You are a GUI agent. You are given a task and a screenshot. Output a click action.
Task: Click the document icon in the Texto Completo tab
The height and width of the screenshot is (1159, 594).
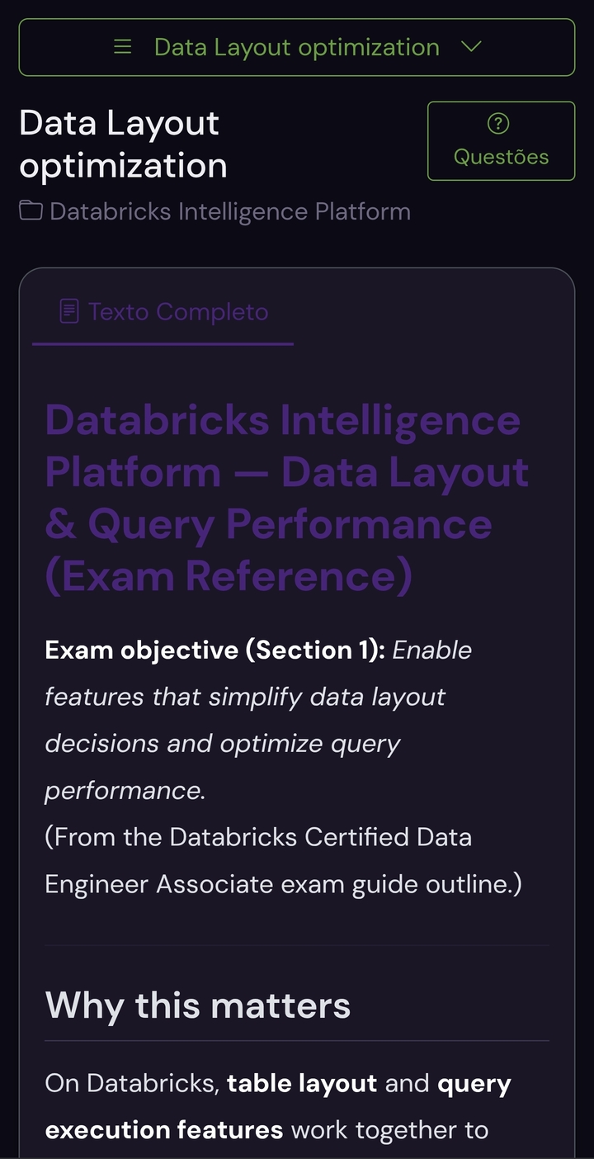tap(69, 312)
